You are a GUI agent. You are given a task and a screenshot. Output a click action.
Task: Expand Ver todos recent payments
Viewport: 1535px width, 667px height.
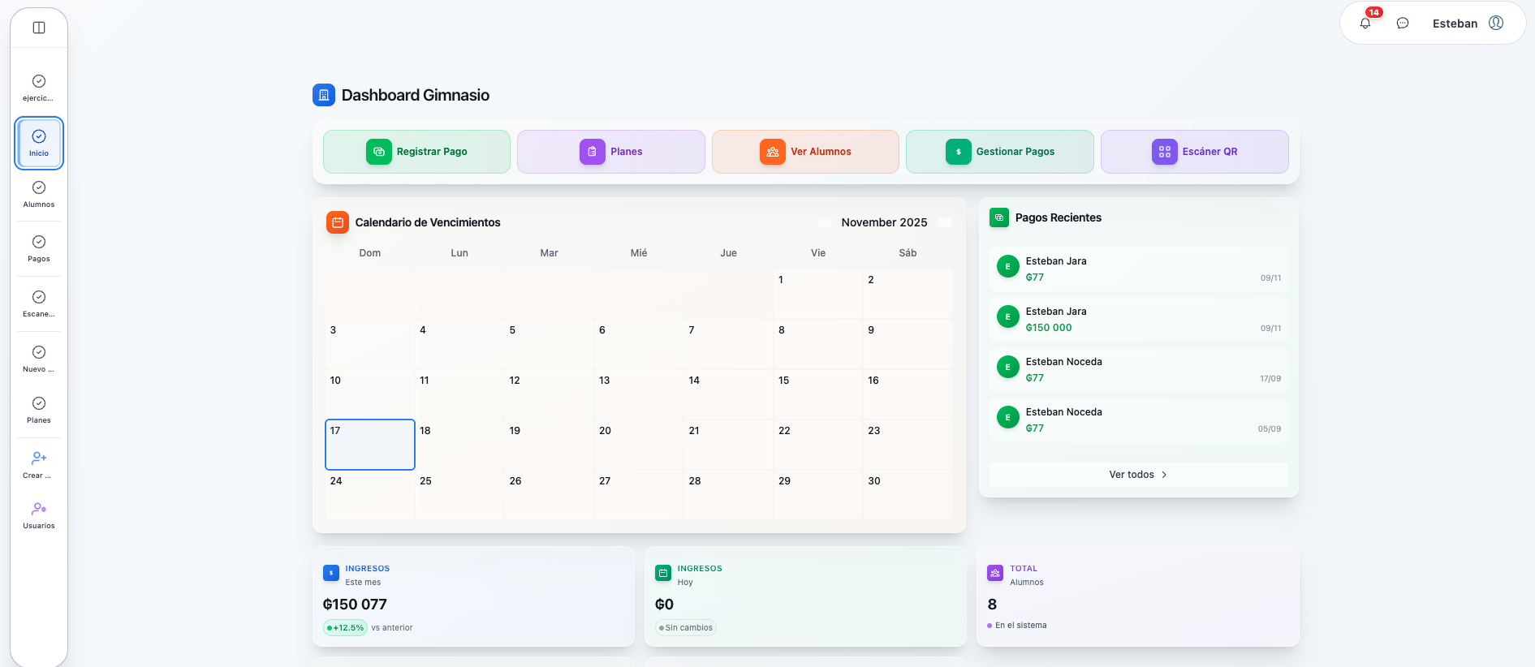click(1137, 475)
